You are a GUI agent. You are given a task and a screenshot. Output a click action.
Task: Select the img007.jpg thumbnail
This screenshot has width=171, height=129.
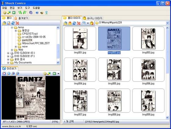point(80,100)
